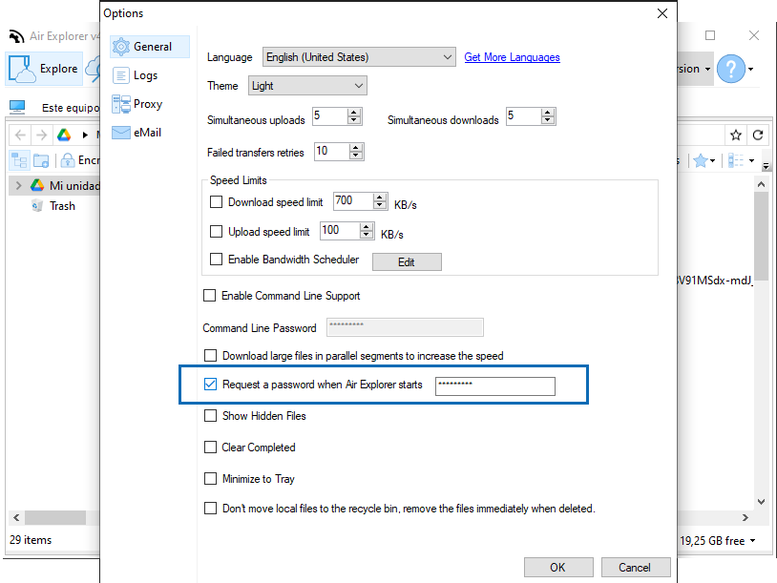This screenshot has width=777, height=583.
Task: Click the favorite star outline icon
Action: point(736,135)
